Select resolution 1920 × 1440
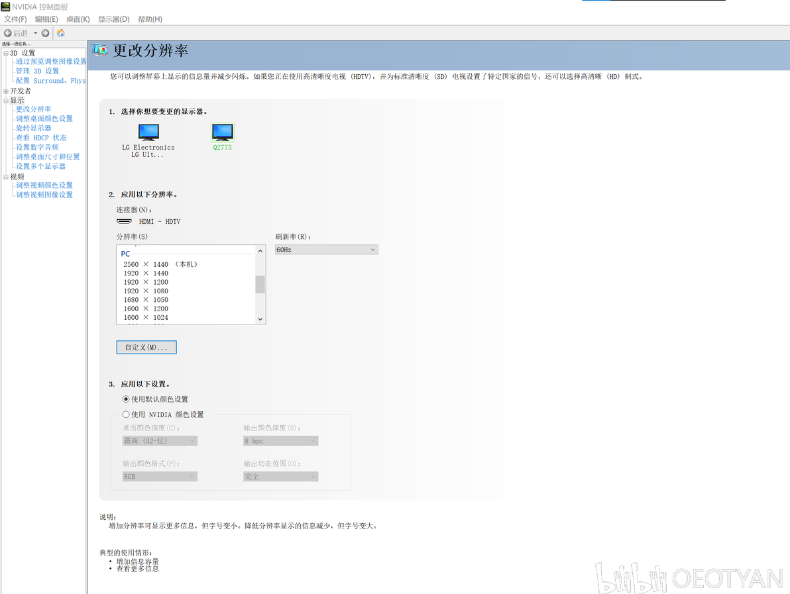This screenshot has height=594, width=790. [x=146, y=273]
